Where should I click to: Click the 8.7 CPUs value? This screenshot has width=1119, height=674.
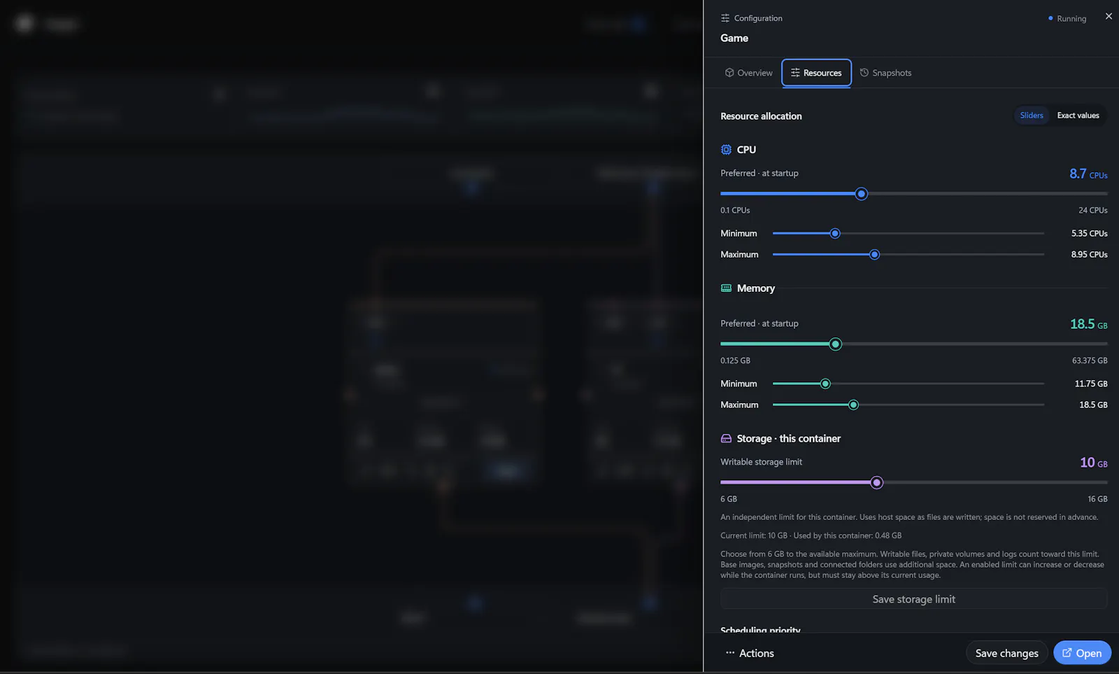(x=1088, y=174)
